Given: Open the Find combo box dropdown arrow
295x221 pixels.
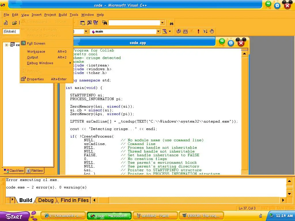Looking at the screenshot, I should (162, 23).
